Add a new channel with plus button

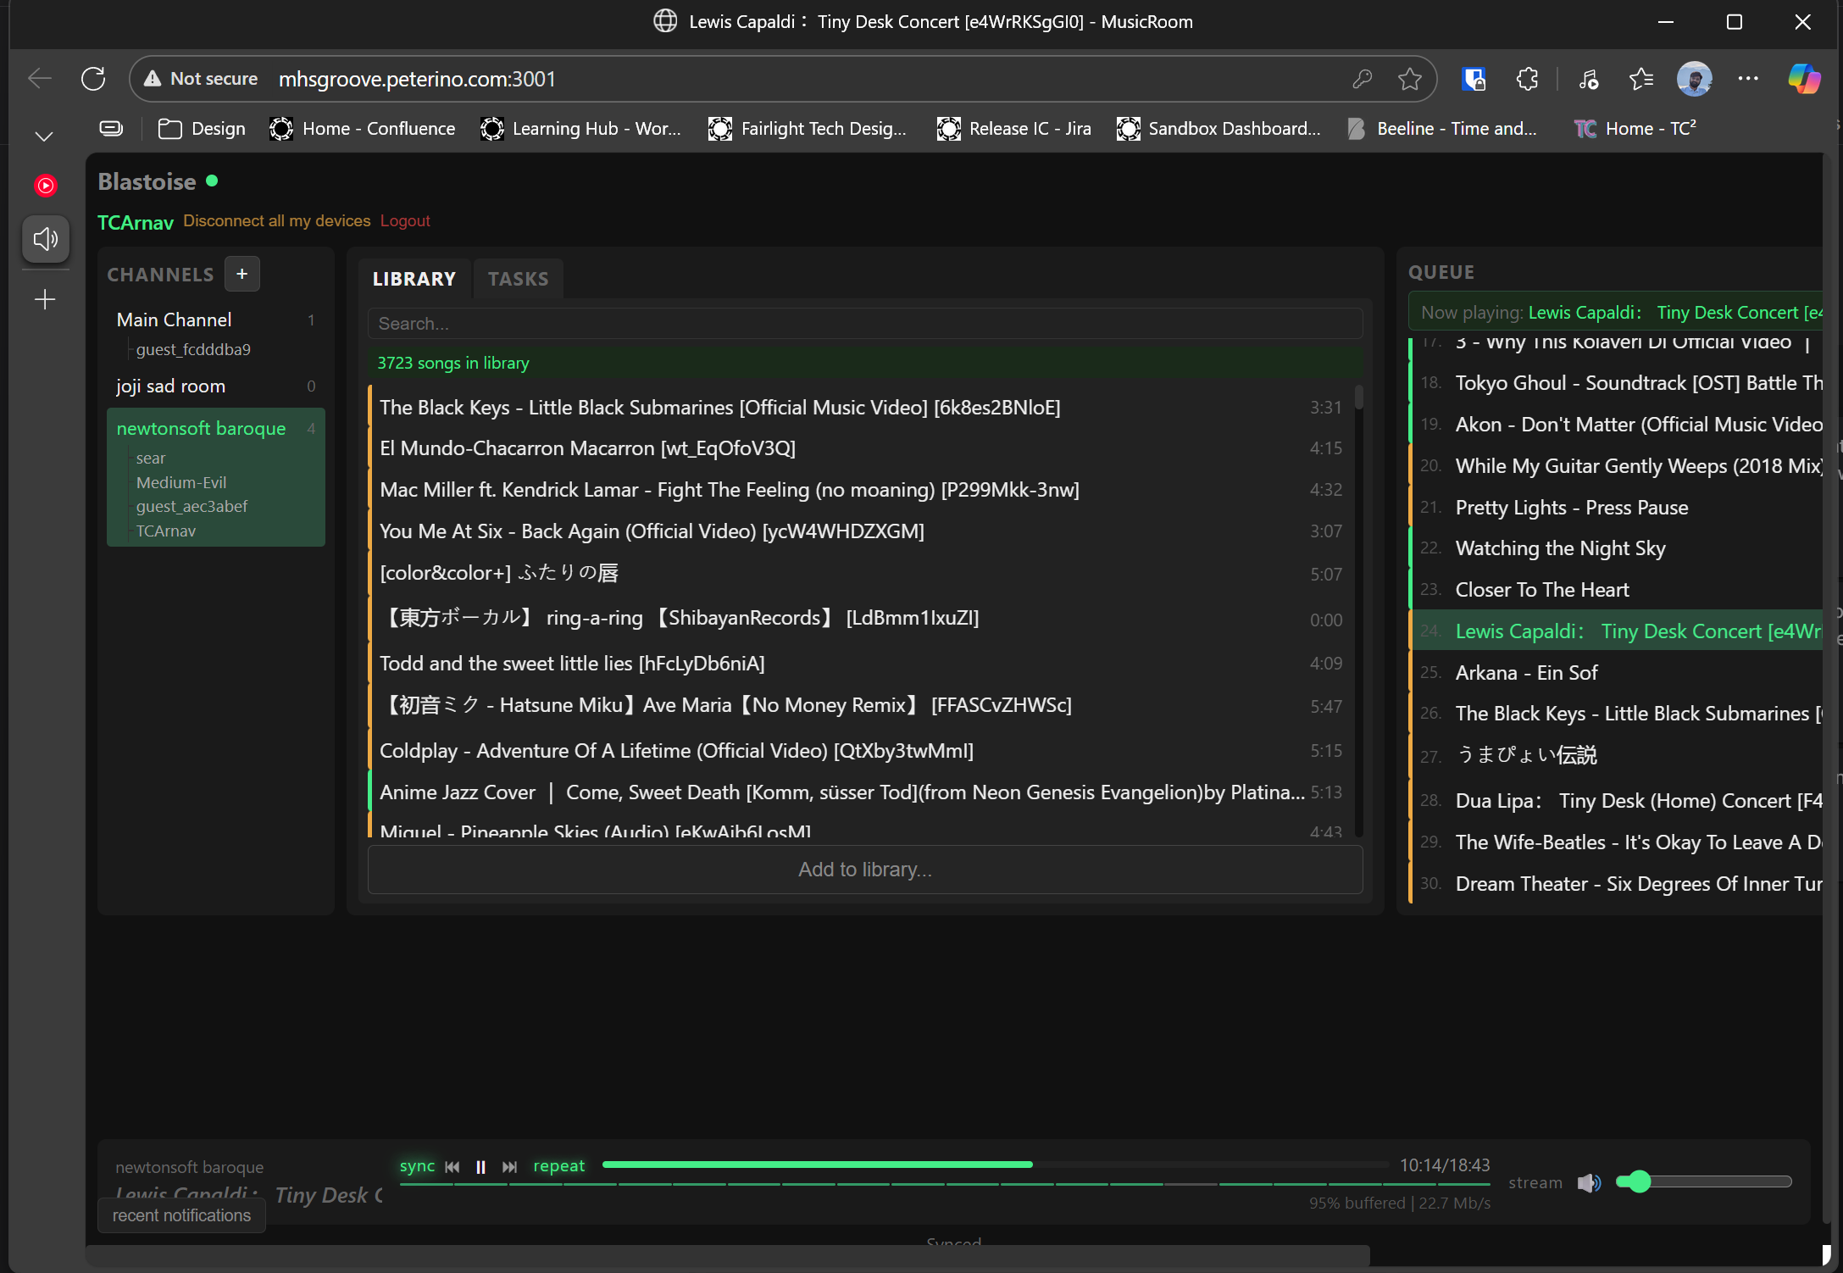coord(241,274)
